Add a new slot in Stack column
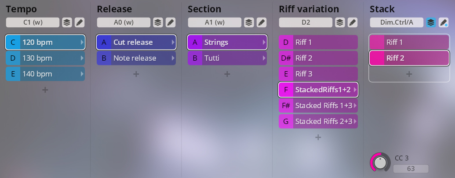 tap(409, 74)
